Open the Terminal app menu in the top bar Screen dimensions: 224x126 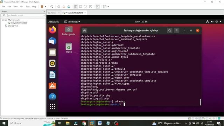tap(72, 22)
